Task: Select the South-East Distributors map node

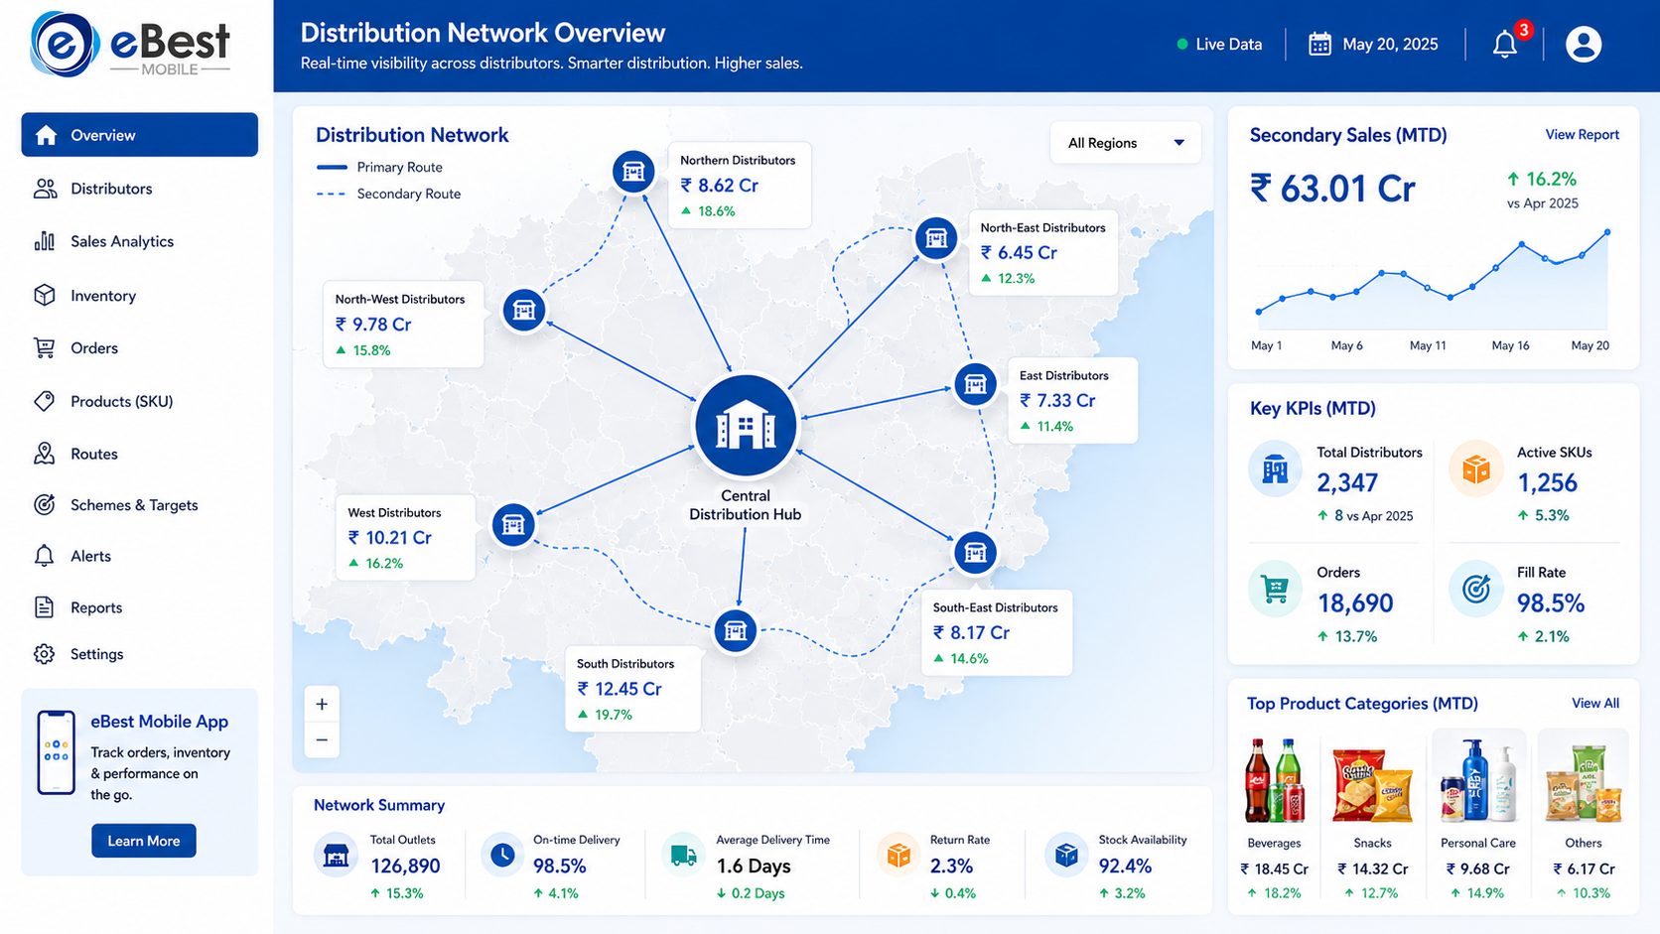Action: point(975,552)
